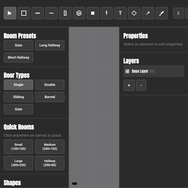The image size is (188, 188).
Task: Place a Large (300×250) quick room
Action: 18,163
